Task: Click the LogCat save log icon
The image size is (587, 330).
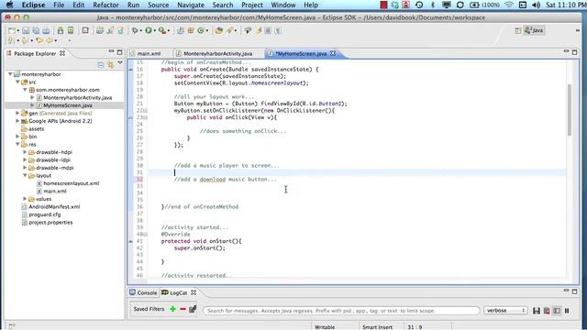Action: point(537,311)
